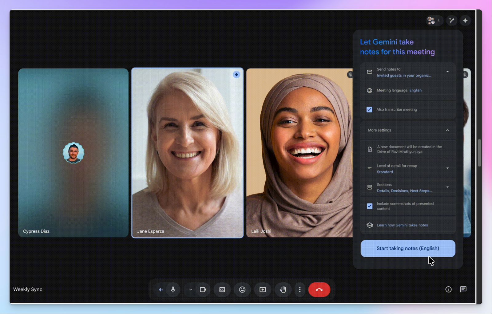Click the present screen icon
Viewport: 492px width, 314px height.
(x=263, y=289)
